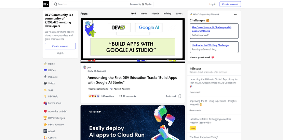Click the #learngoogleaistudio tag
The height and width of the screenshot is (140, 283).
click(98, 89)
